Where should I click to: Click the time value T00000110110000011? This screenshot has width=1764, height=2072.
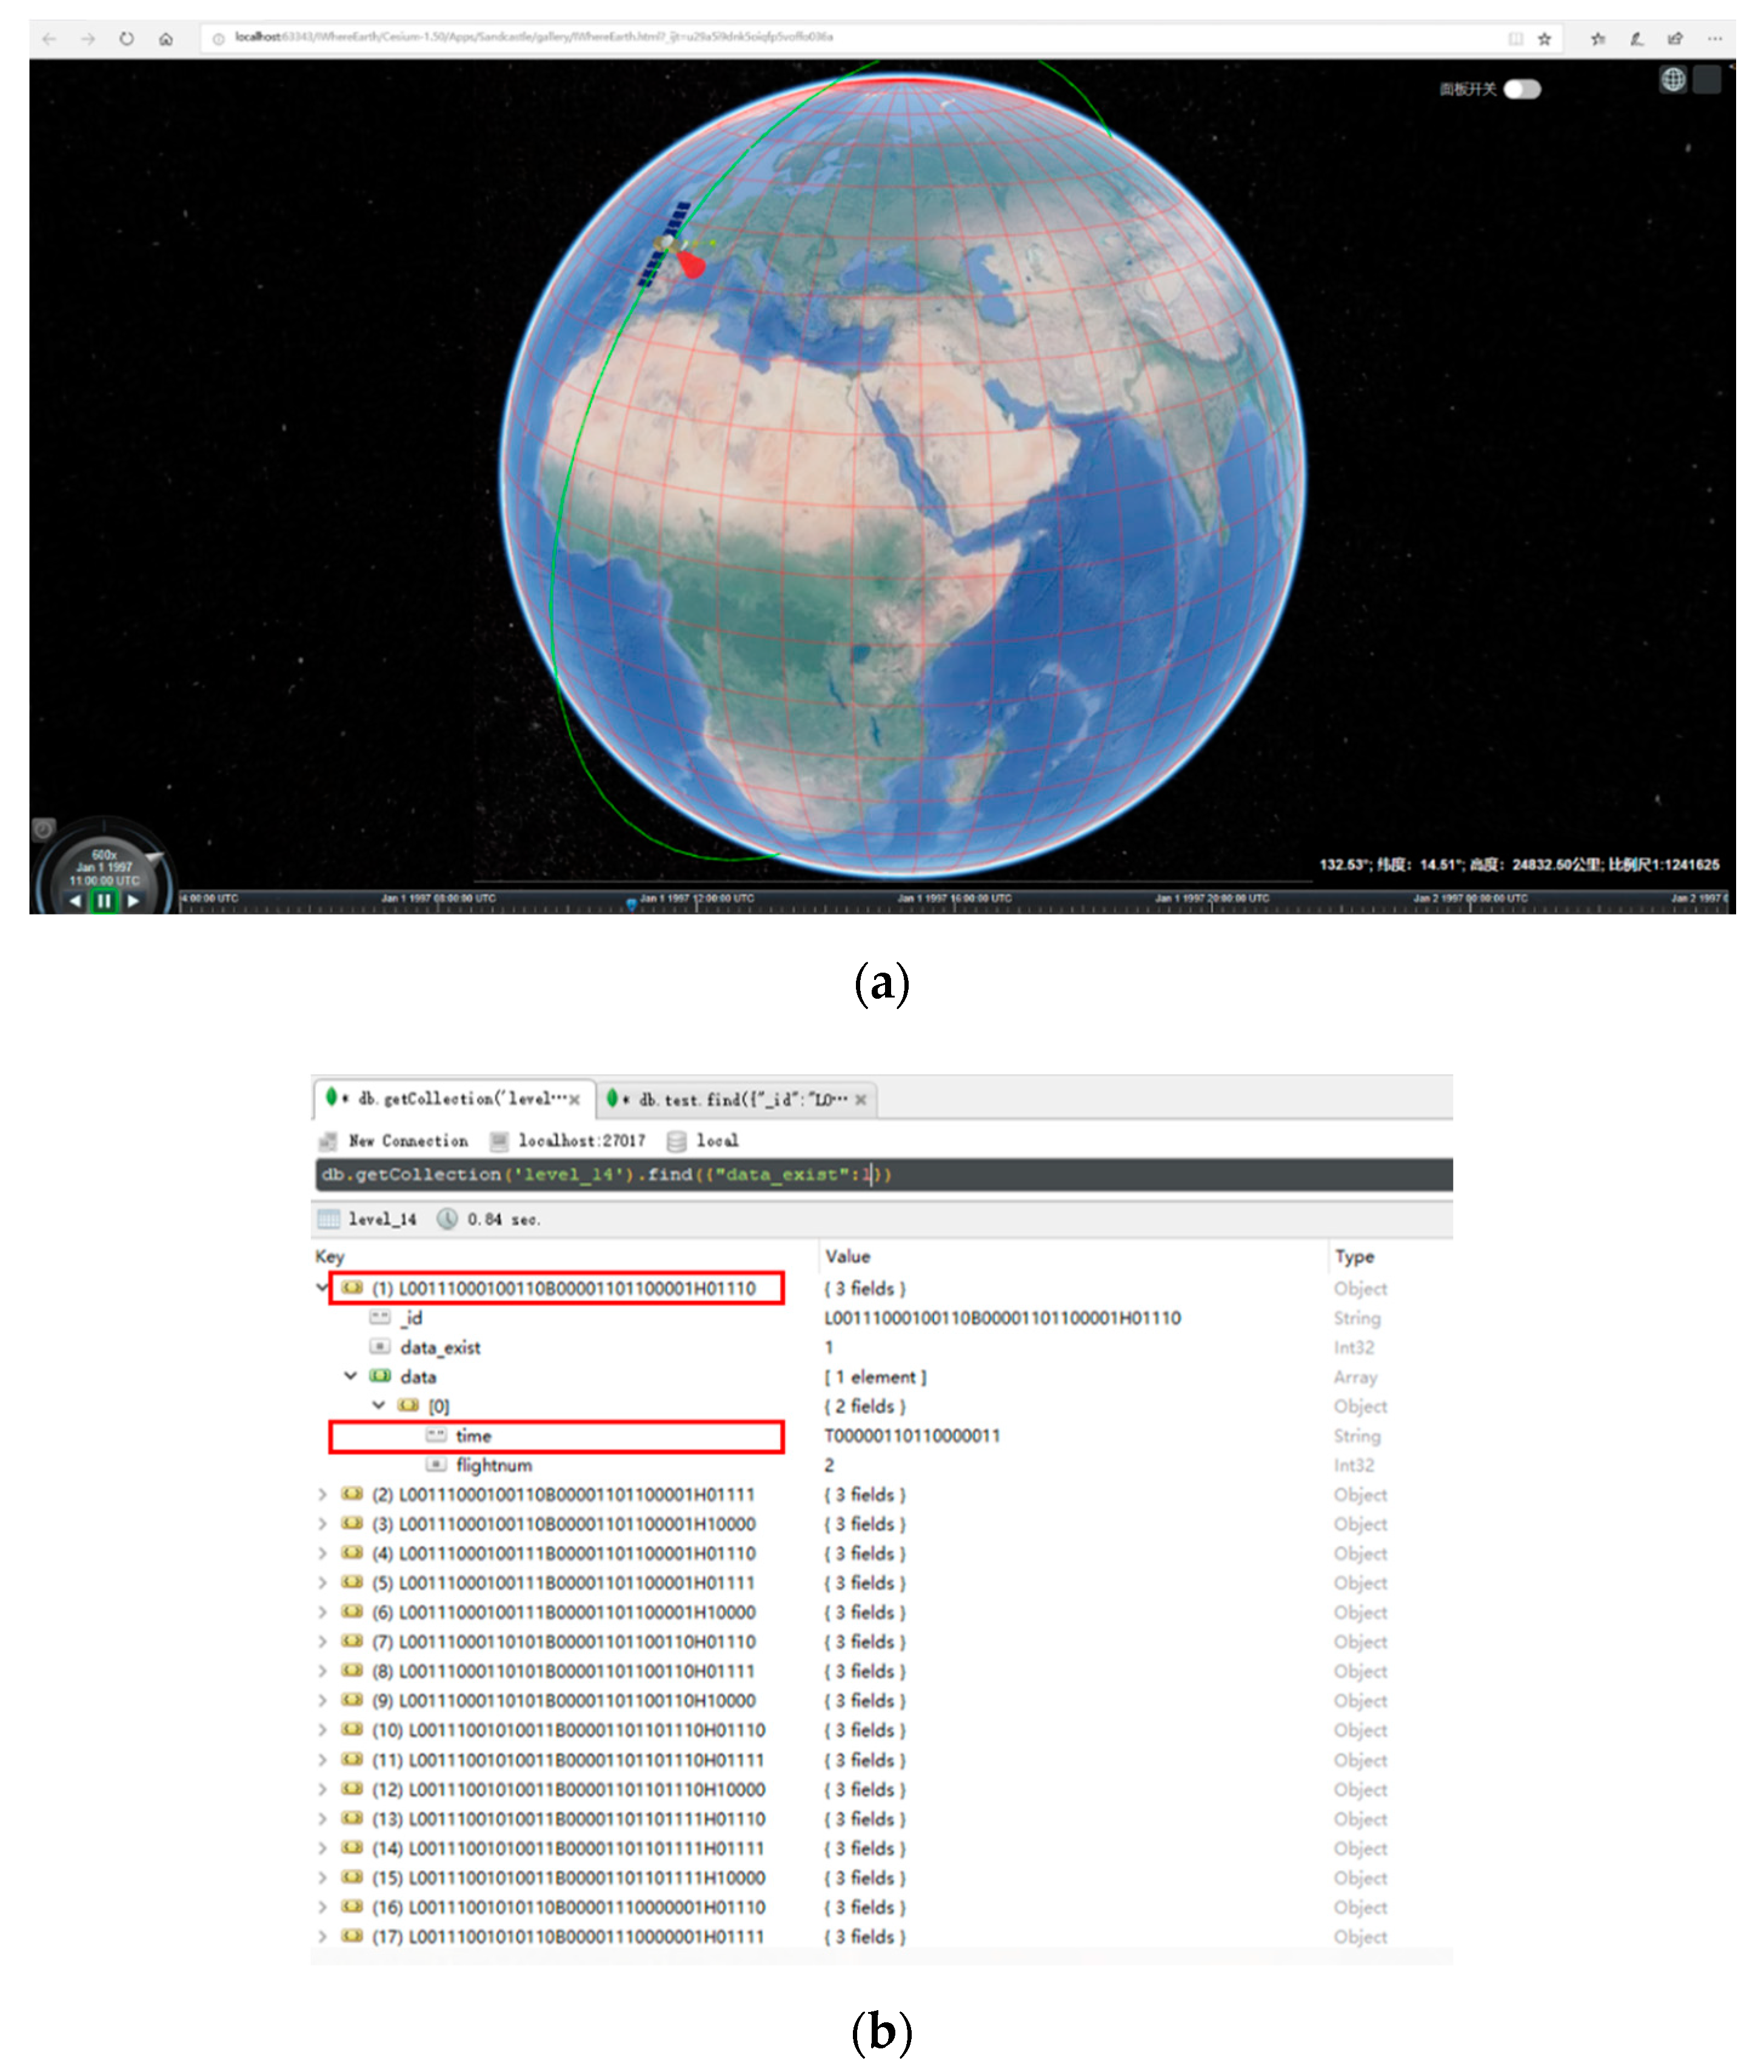pyautogui.click(x=911, y=1435)
